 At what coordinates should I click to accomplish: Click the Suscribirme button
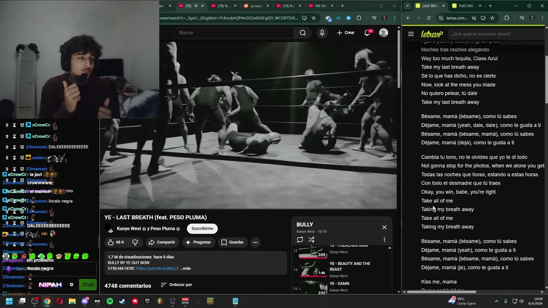click(202, 228)
